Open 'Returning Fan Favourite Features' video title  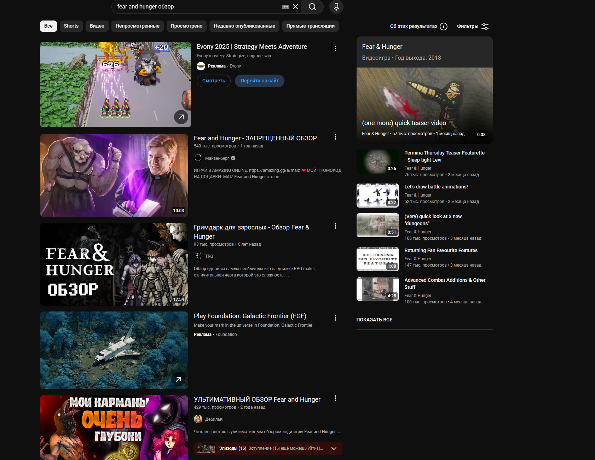441,250
